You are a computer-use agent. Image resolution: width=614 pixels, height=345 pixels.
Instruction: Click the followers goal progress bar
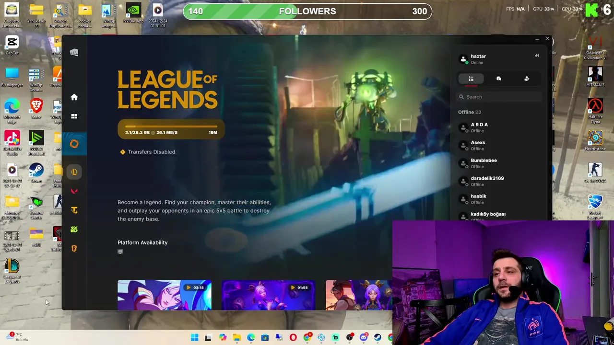click(307, 11)
